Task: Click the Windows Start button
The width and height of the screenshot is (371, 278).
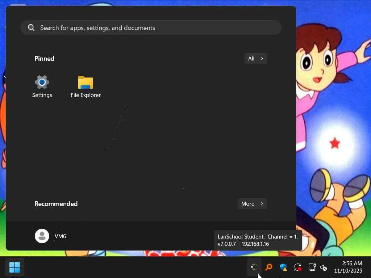Action: (x=14, y=268)
